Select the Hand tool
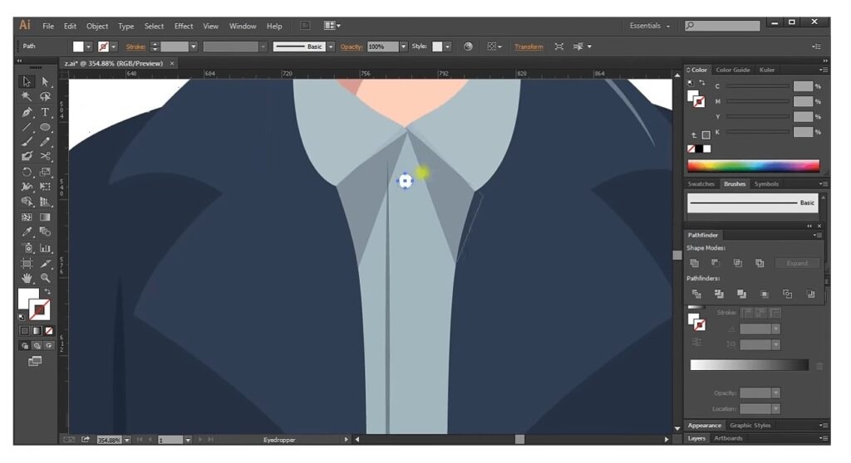 (26, 279)
